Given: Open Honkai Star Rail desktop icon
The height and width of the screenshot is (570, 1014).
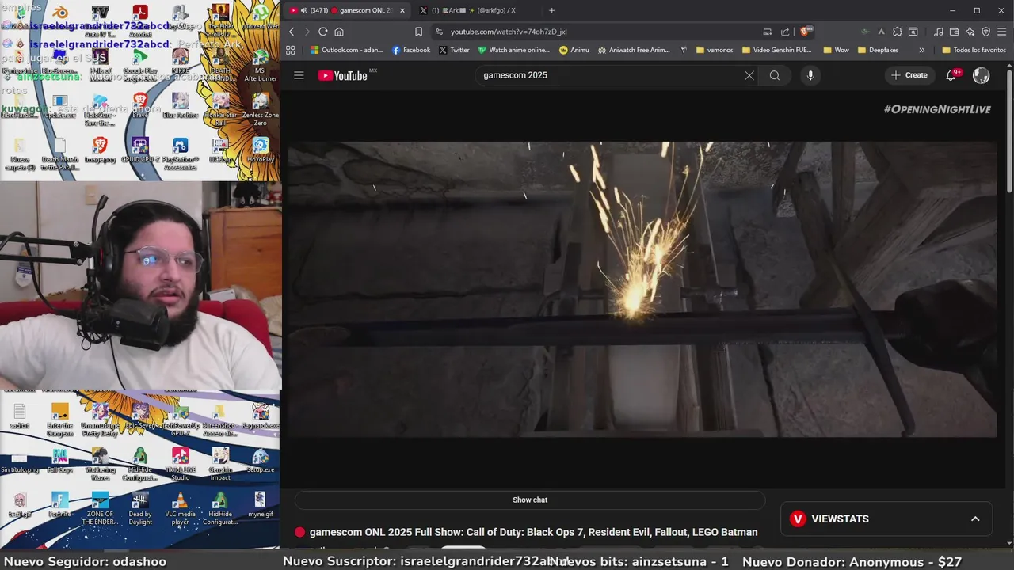Looking at the screenshot, I should point(220,108).
